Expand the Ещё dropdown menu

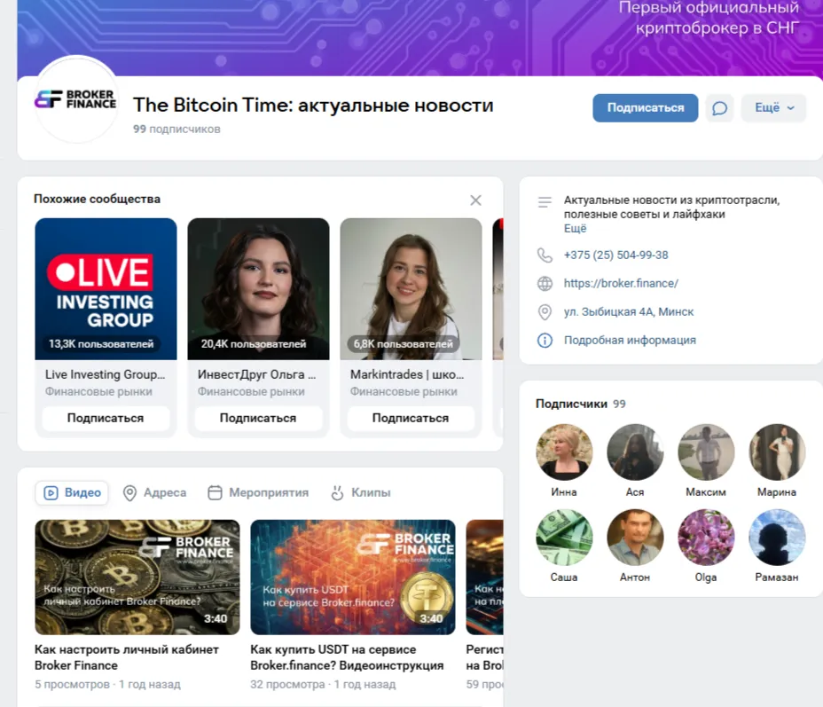[x=773, y=108]
